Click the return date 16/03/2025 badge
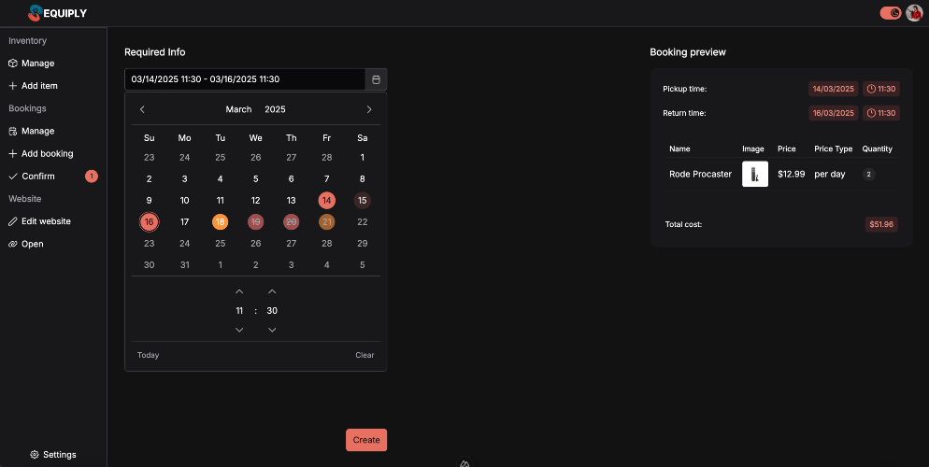The width and height of the screenshot is (929, 467). (833, 113)
